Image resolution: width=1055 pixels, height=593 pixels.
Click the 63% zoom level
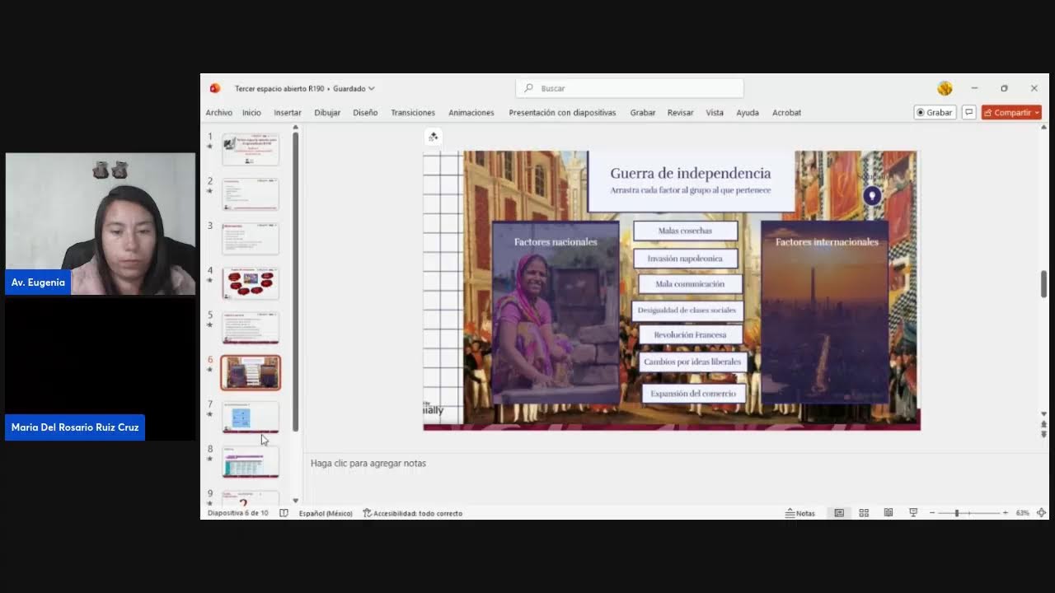point(1022,512)
